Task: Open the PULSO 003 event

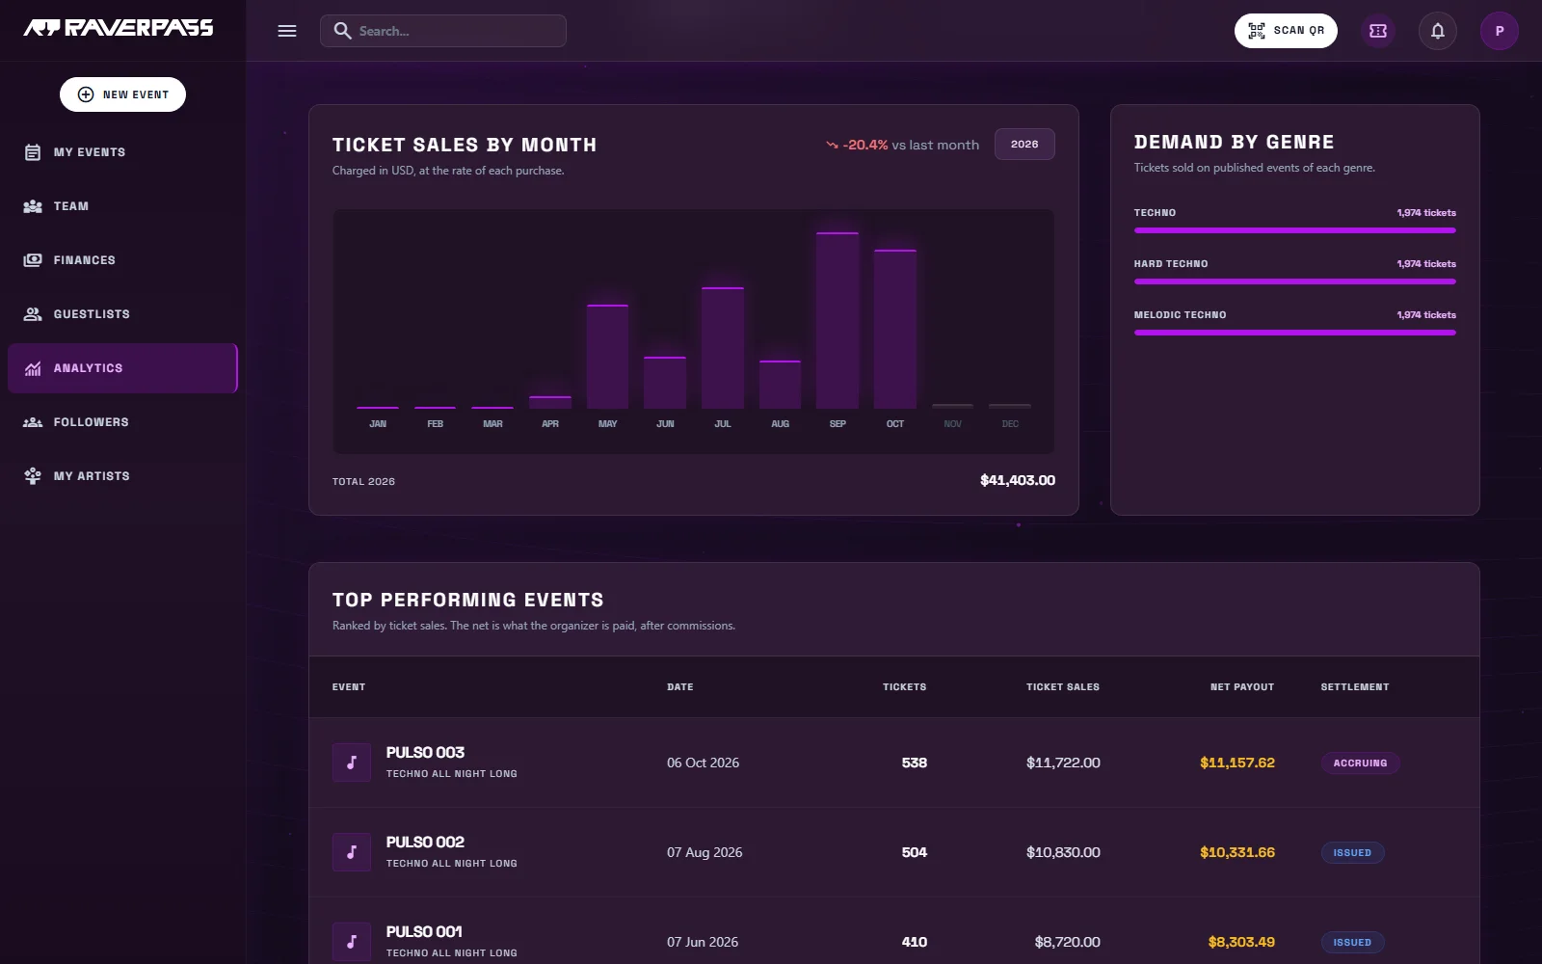Action: coord(425,752)
